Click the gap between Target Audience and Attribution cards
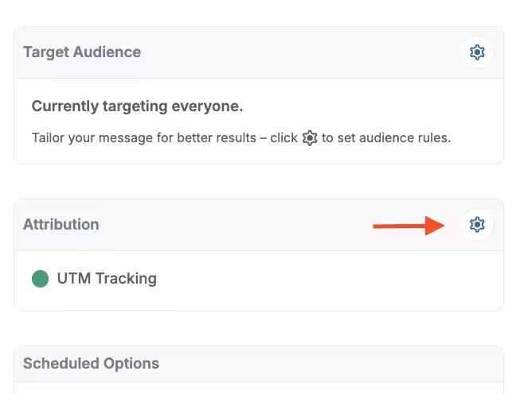This screenshot has height=394, width=516. click(258, 181)
